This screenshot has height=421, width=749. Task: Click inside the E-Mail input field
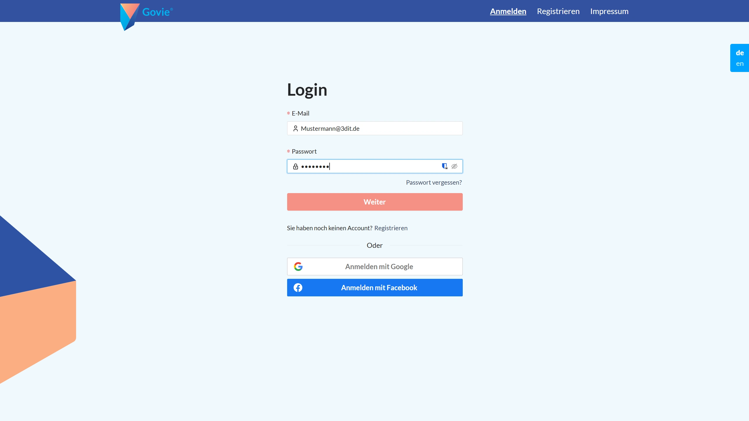tap(375, 128)
